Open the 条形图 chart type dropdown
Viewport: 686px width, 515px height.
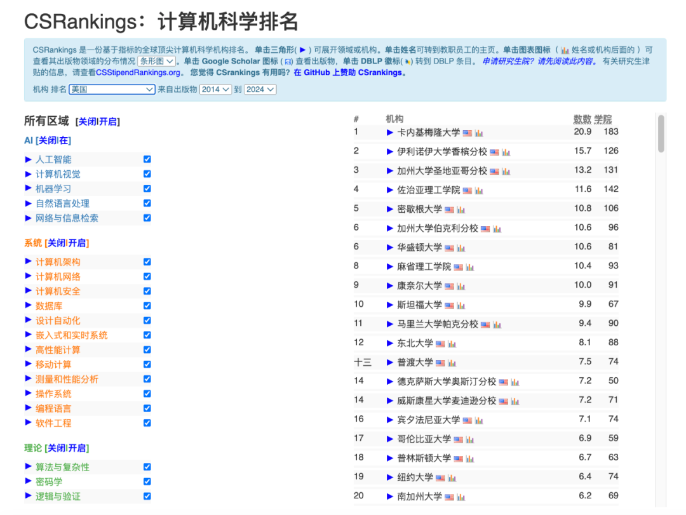156,62
